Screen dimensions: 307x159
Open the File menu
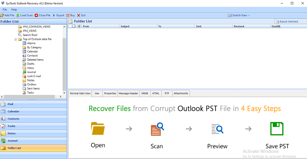click(5, 9)
